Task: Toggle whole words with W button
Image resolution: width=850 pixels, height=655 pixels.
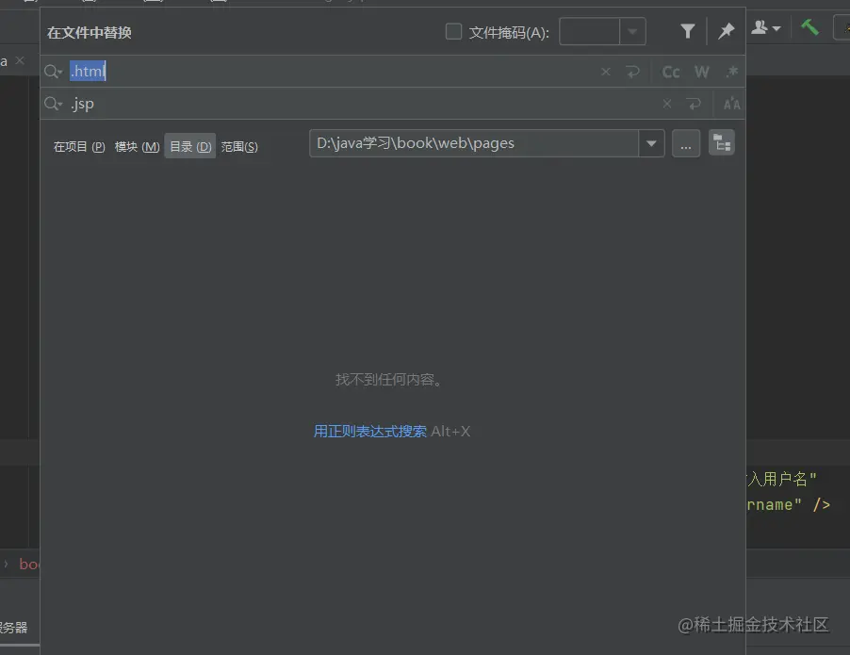Action: click(x=701, y=71)
